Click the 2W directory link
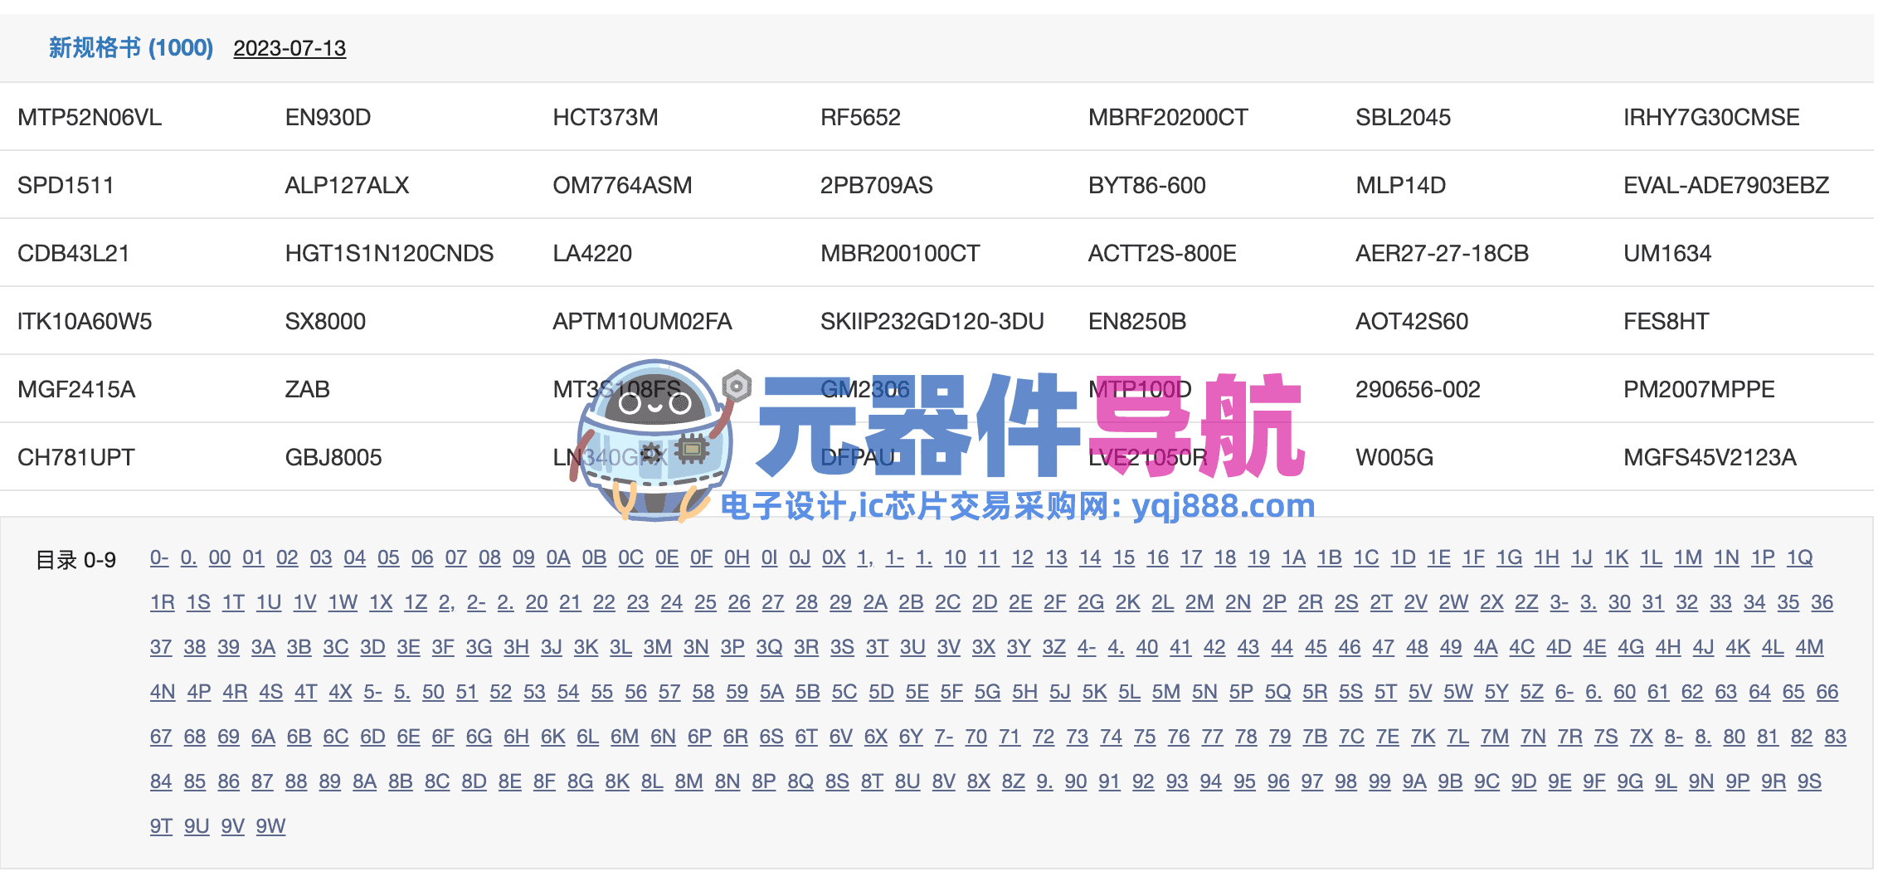The width and height of the screenshot is (1883, 881). 1453,603
